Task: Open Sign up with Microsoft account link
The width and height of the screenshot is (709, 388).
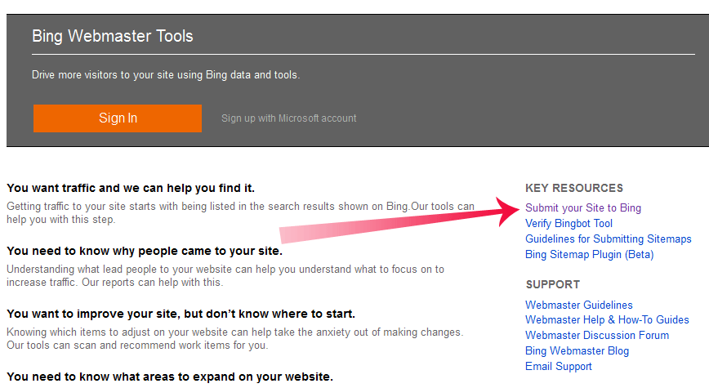Action: click(x=288, y=118)
